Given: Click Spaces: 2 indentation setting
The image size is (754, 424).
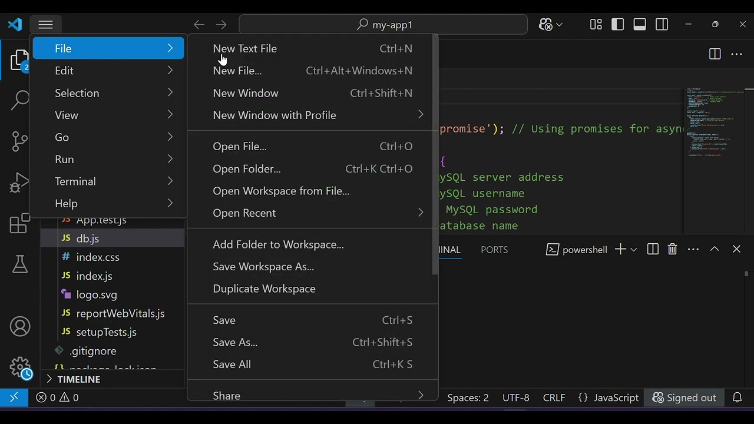Looking at the screenshot, I should [468, 397].
